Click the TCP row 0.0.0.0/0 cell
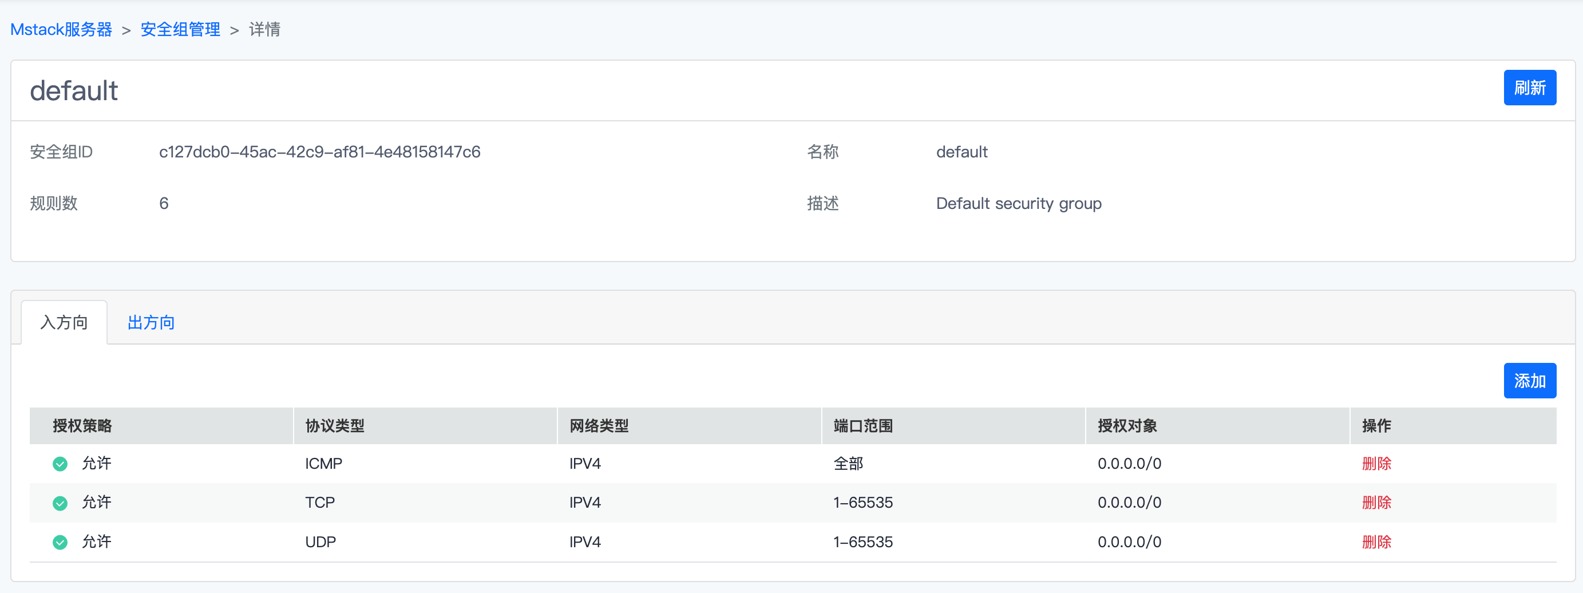The width and height of the screenshot is (1583, 593). coord(1130,503)
